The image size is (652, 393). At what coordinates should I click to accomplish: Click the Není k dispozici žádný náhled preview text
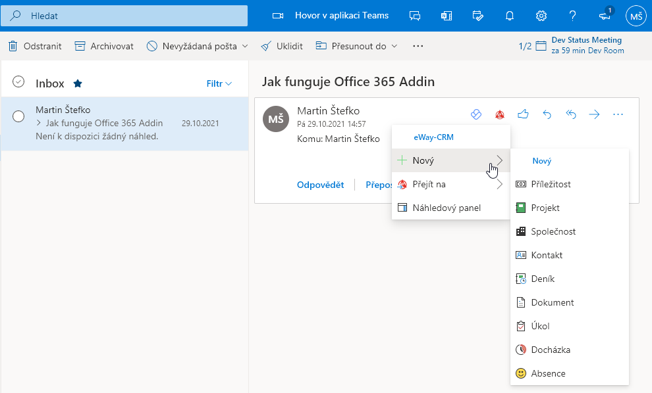click(x=97, y=136)
